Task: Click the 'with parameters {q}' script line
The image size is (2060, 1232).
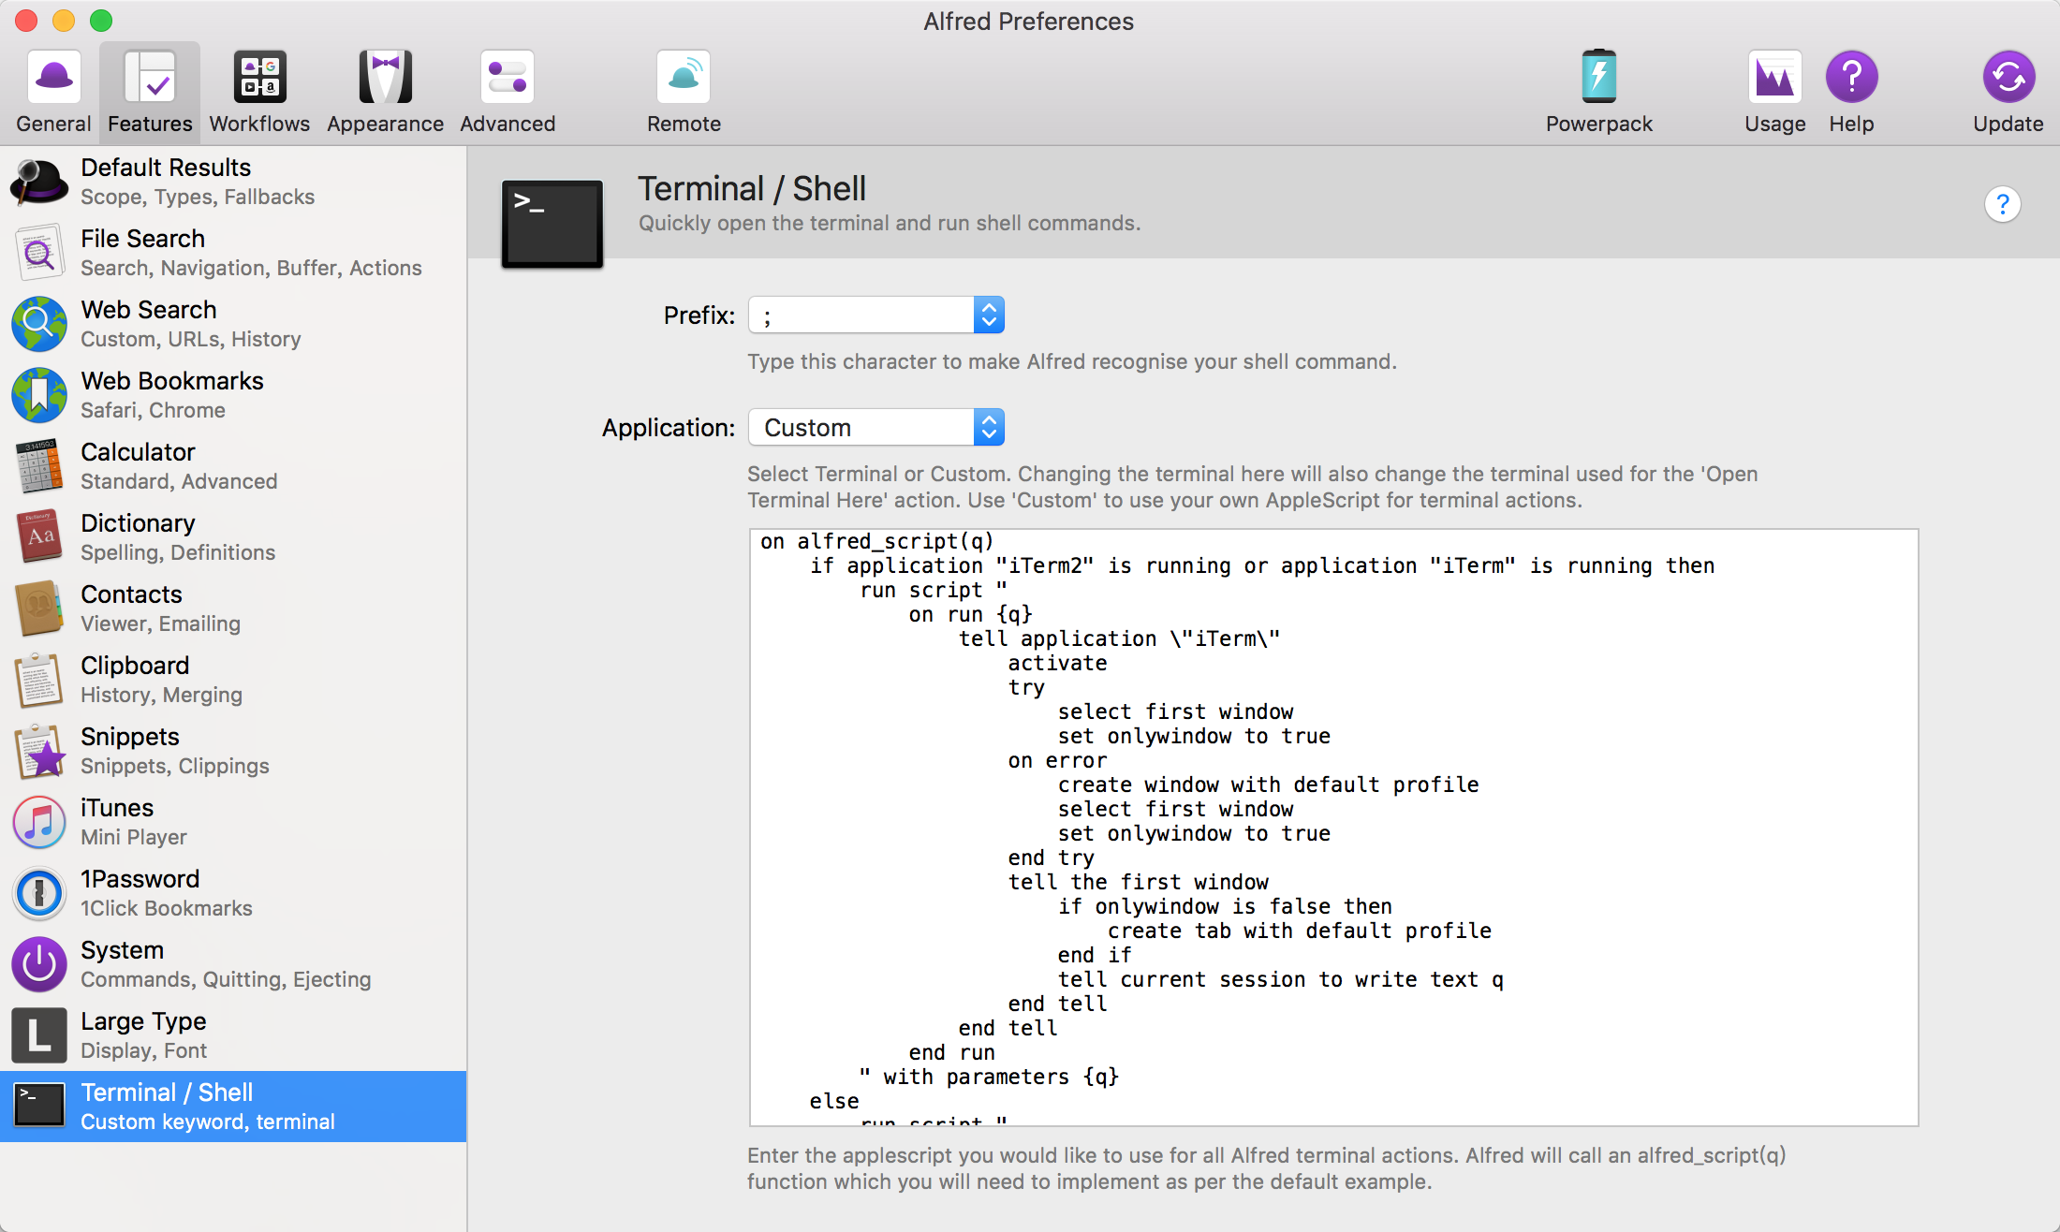Action: click(x=989, y=1077)
